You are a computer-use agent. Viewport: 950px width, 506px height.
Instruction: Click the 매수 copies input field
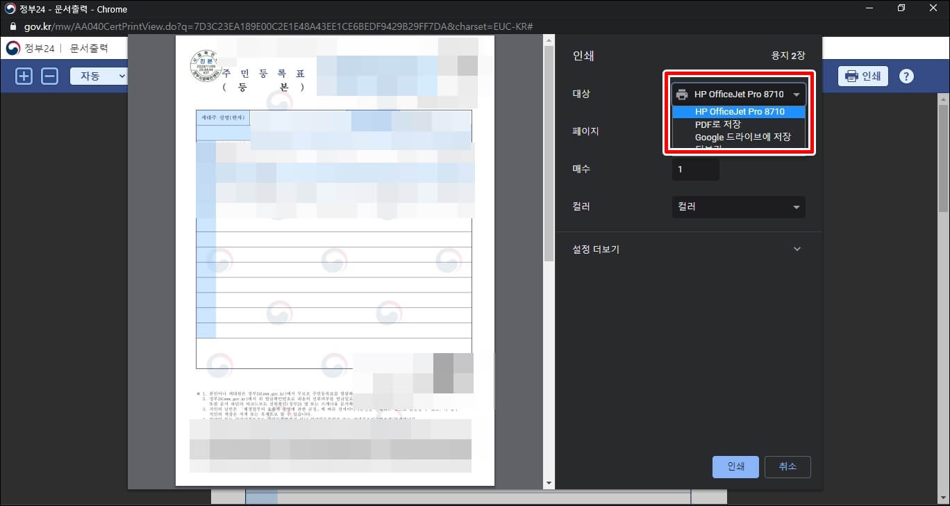tap(695, 169)
